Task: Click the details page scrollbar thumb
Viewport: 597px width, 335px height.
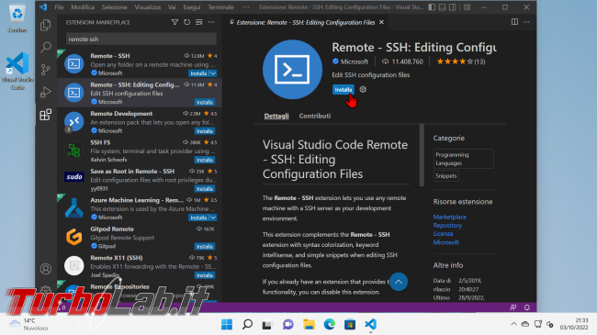Action: 422,155
